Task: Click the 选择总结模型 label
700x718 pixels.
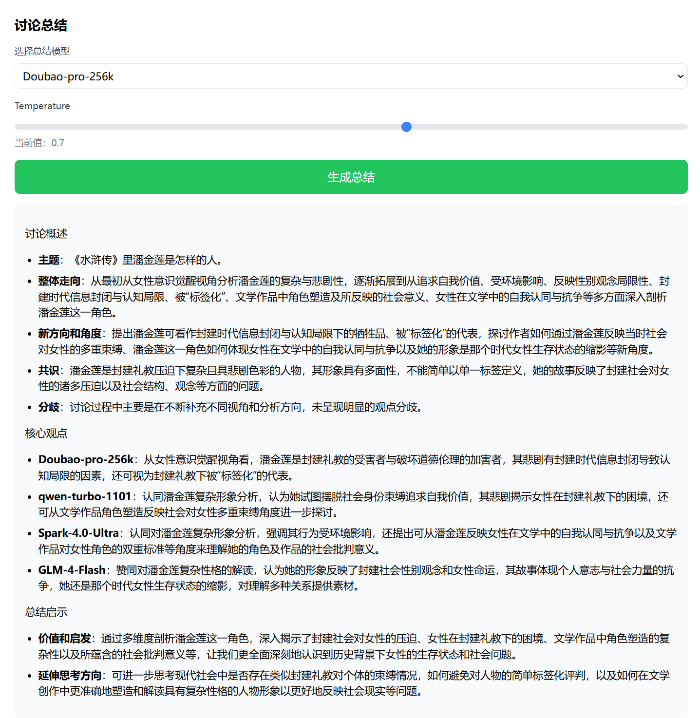Action: point(42,51)
